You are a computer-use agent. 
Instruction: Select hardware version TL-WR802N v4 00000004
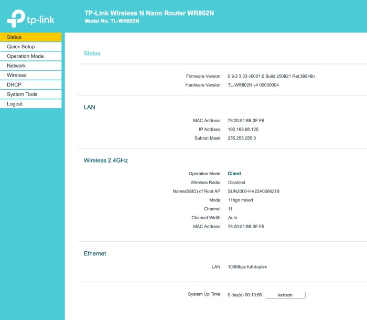pyautogui.click(x=253, y=85)
